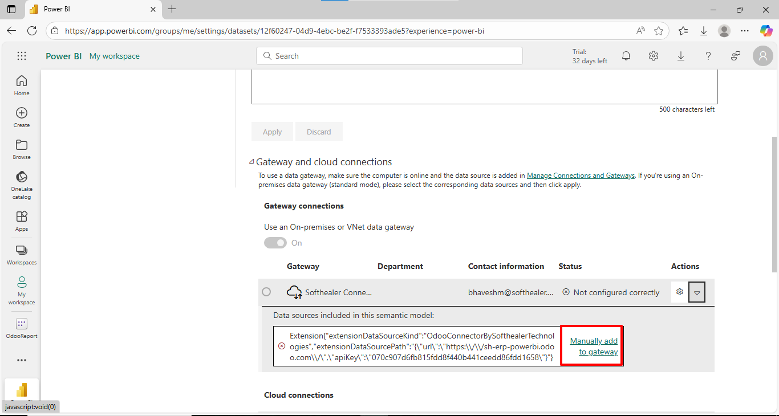This screenshot has width=779, height=416.
Task: Go back in the browser
Action: coord(11,31)
